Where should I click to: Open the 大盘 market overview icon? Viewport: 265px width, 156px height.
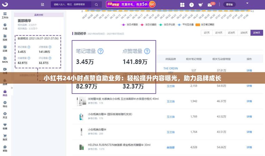tap(5, 27)
